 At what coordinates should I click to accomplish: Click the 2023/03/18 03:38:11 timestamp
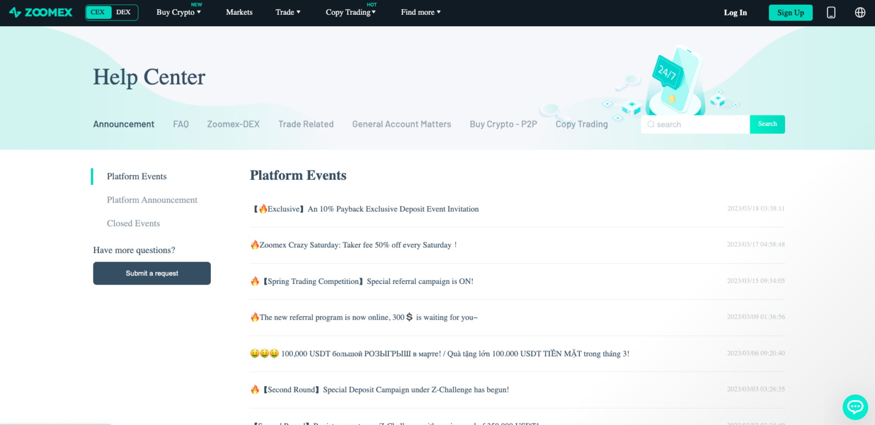[x=756, y=209]
